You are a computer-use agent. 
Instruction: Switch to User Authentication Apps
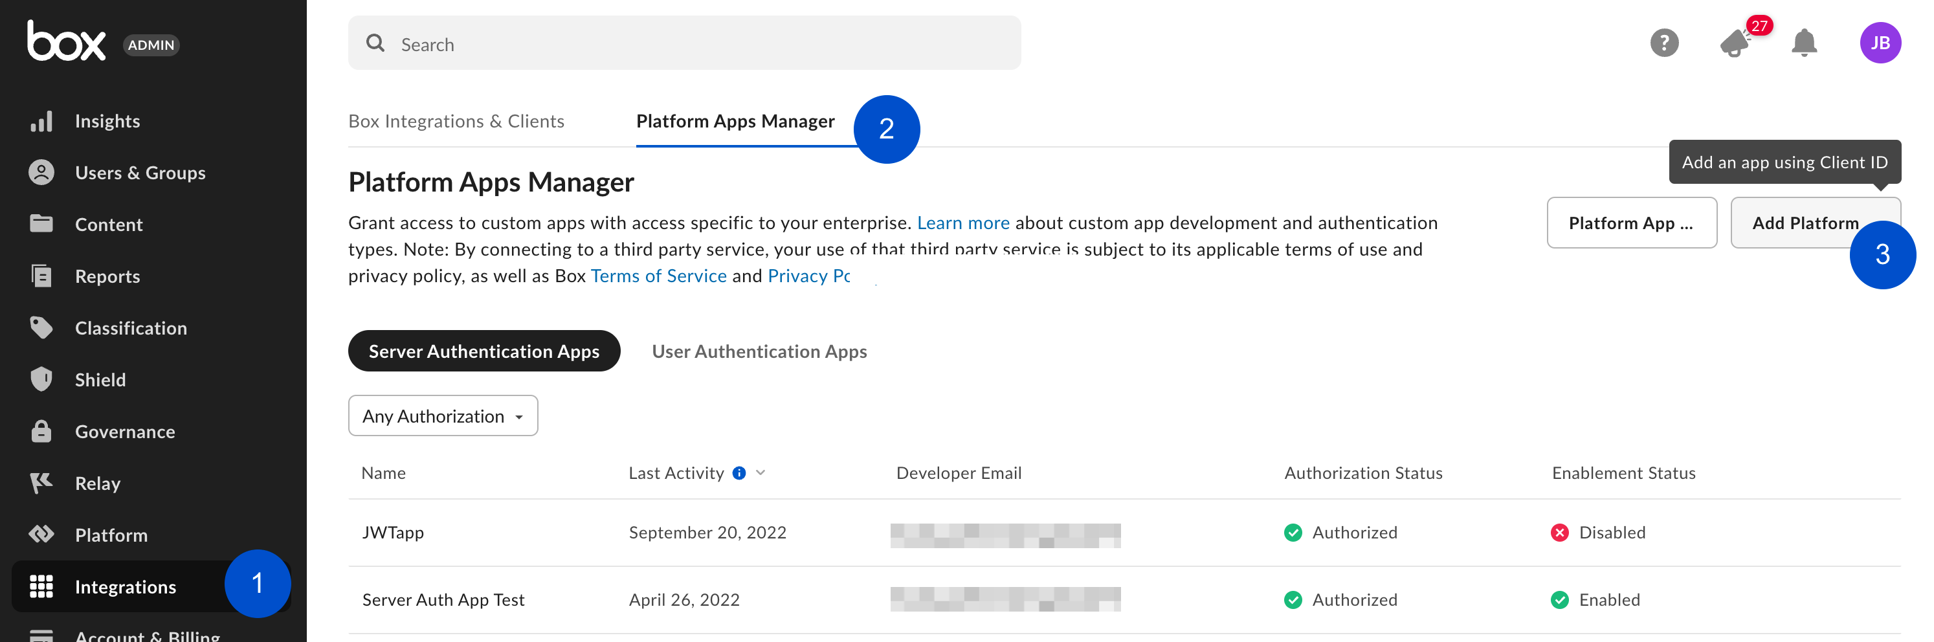coord(759,351)
